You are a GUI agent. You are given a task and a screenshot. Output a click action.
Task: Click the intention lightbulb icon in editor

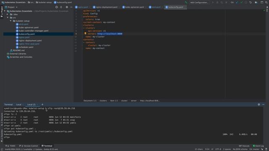coord(85,34)
